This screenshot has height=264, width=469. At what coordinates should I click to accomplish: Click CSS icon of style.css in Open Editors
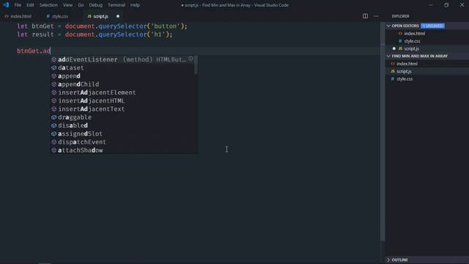400,41
